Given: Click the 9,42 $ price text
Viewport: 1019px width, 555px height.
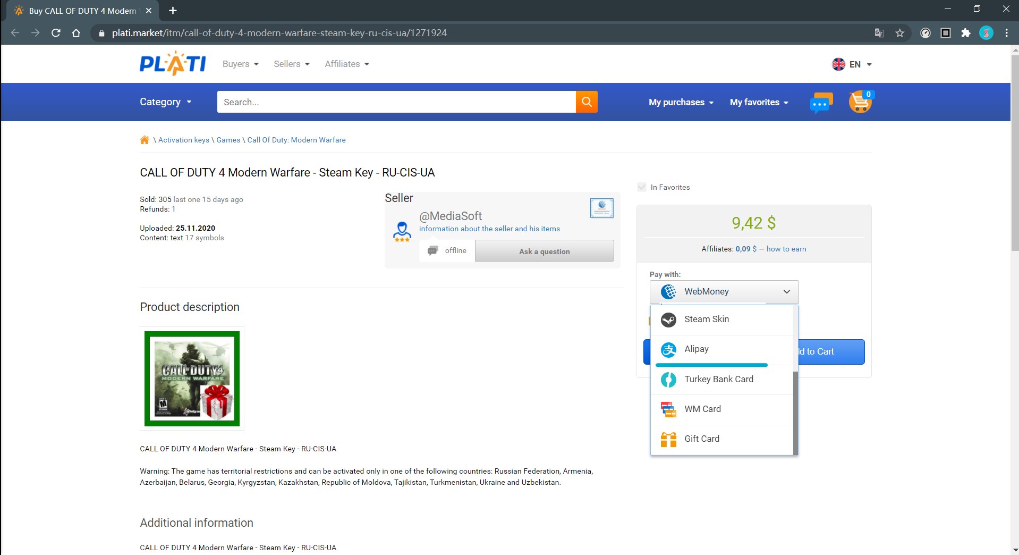Looking at the screenshot, I should [x=753, y=223].
